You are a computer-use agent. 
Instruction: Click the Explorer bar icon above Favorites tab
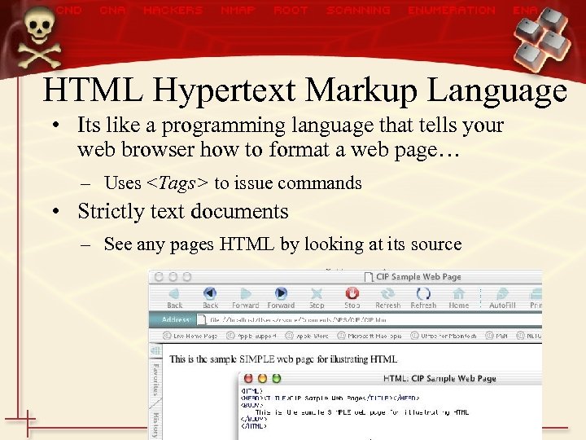point(155,350)
